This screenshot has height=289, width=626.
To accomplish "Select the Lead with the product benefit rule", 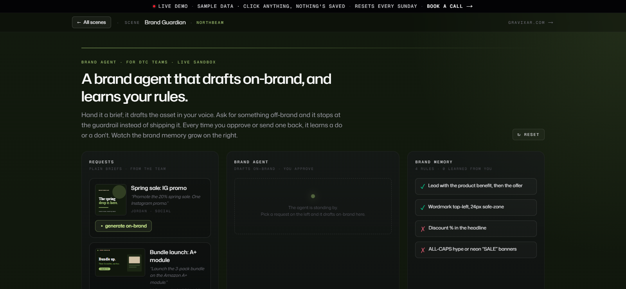I will click(476, 186).
